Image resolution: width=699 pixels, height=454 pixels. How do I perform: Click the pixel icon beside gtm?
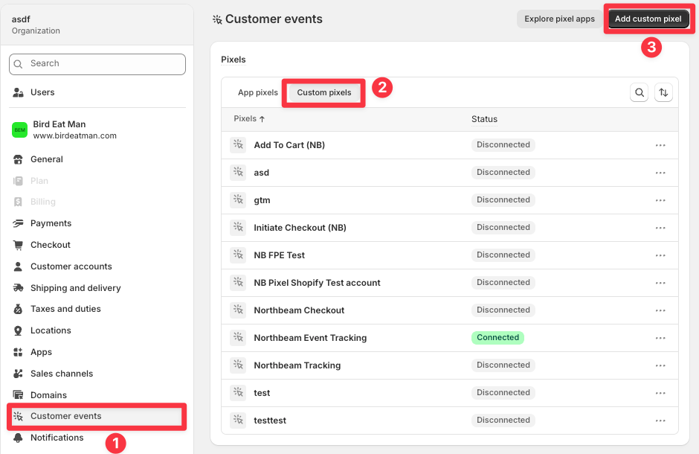(238, 199)
